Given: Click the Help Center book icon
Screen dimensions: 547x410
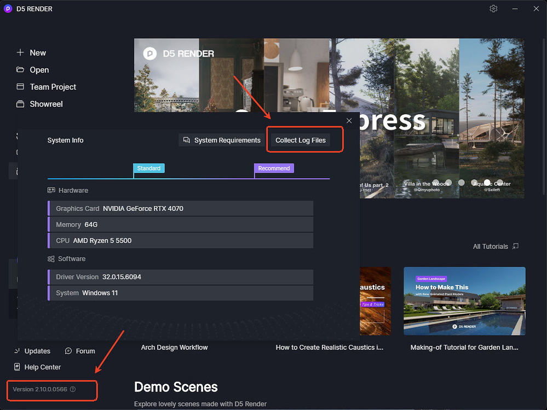Looking at the screenshot, I should (x=17, y=366).
